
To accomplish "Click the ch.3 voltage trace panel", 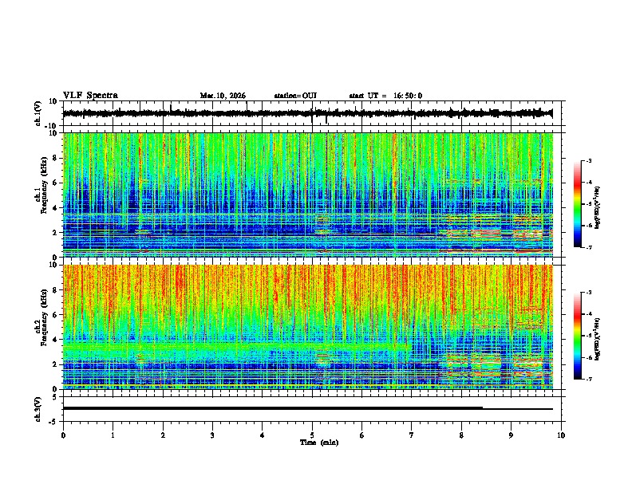I will 314,409.
